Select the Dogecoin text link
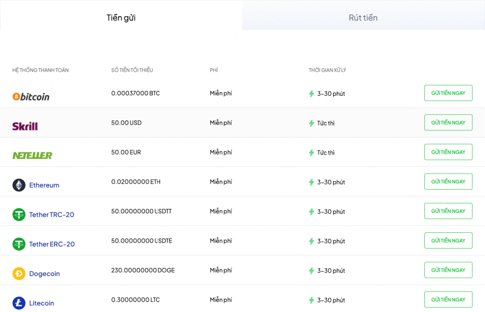 click(45, 274)
